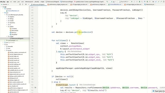Open dialog_widget.xml layout file
This screenshot has height=93, width=165.
tap(14, 80)
